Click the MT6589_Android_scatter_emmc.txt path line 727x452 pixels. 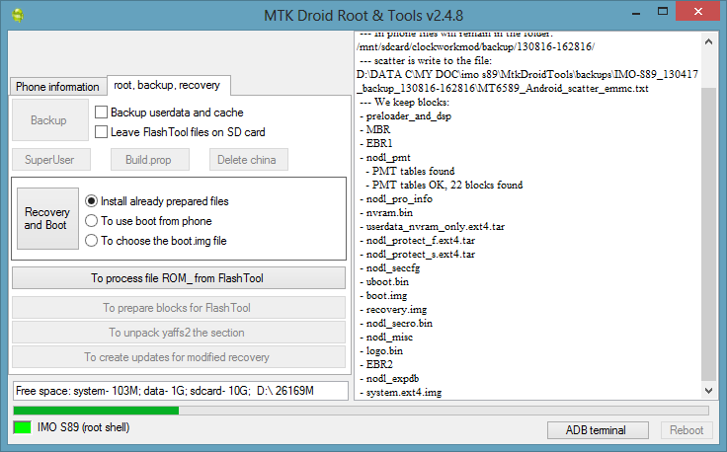503,88
